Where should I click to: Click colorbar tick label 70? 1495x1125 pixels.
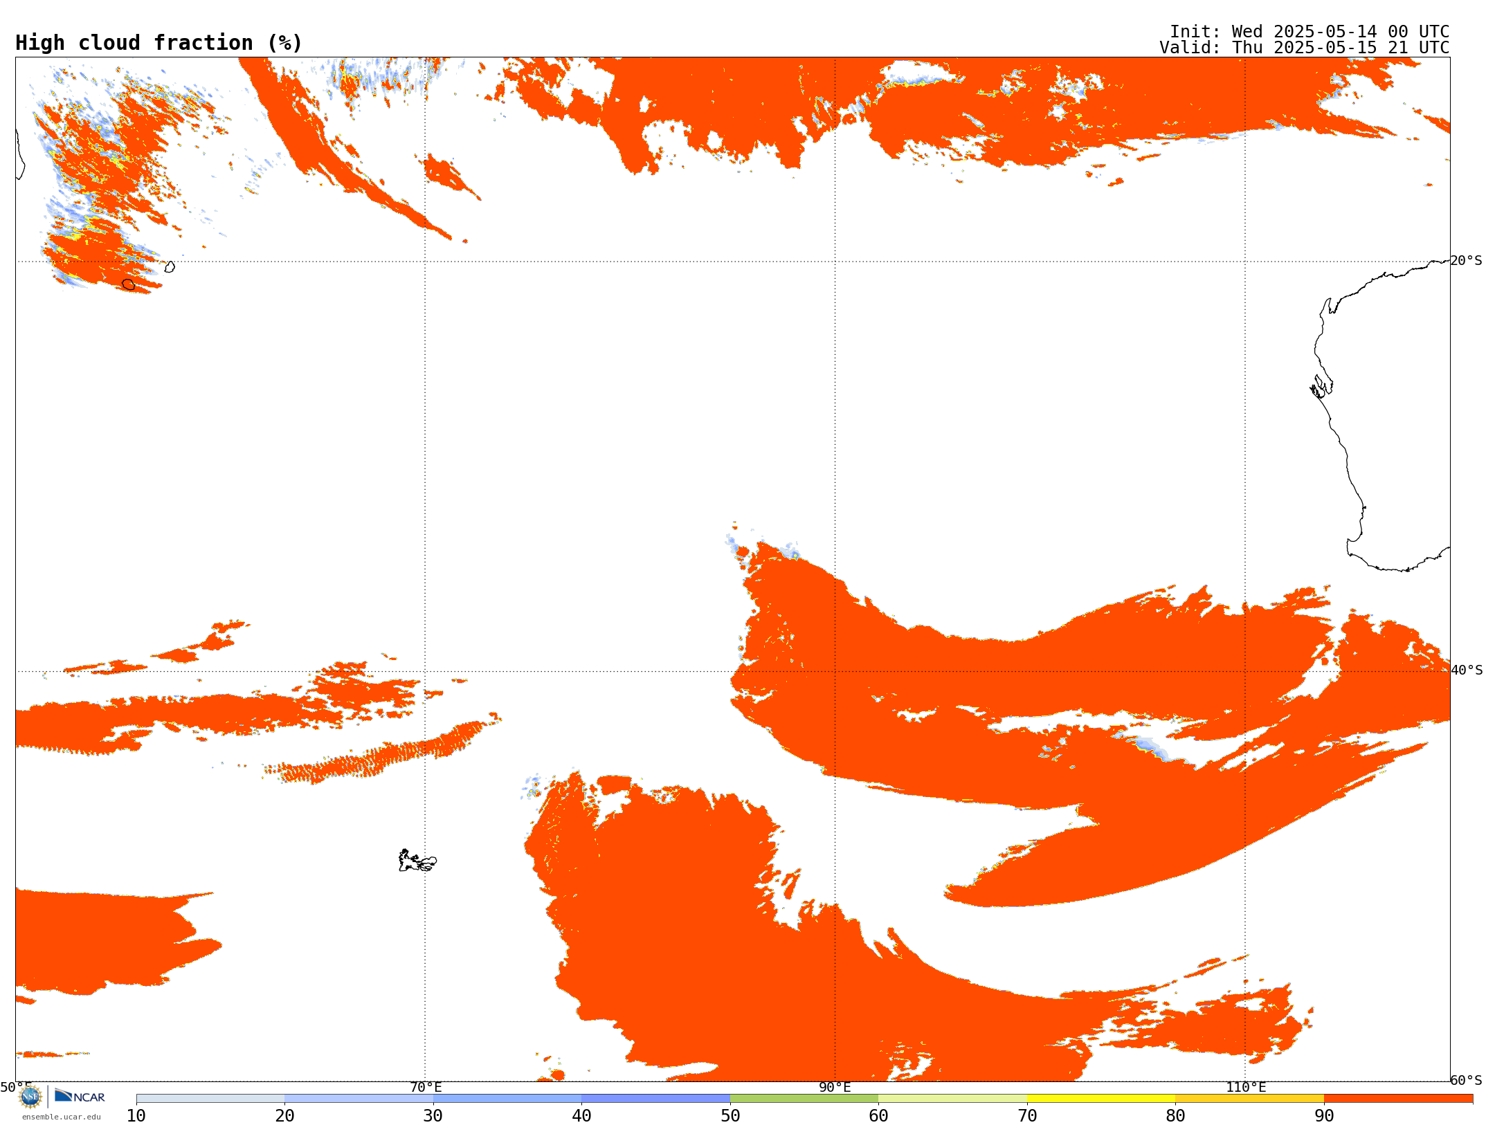tap(1027, 1116)
